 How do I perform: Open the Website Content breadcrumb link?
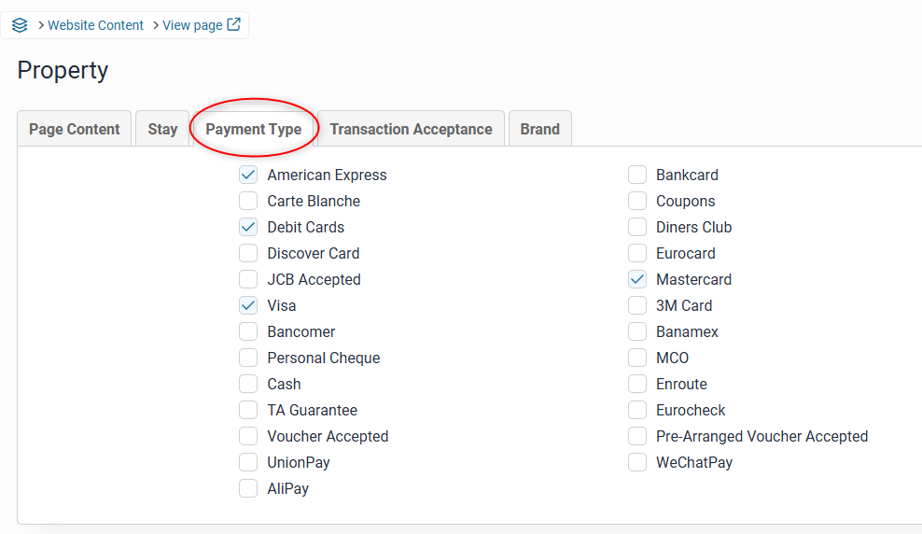[x=95, y=25]
